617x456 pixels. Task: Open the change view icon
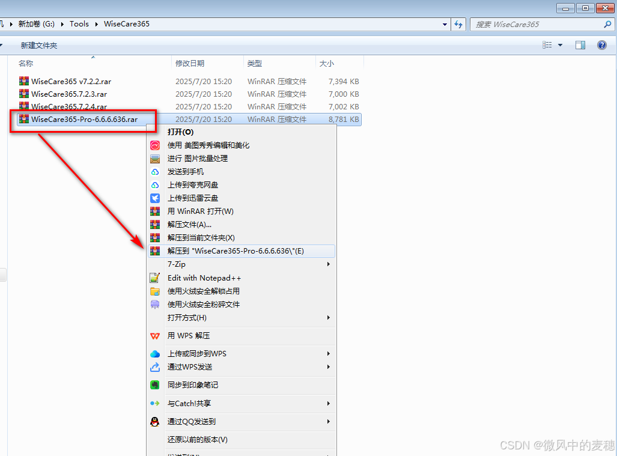tap(547, 45)
